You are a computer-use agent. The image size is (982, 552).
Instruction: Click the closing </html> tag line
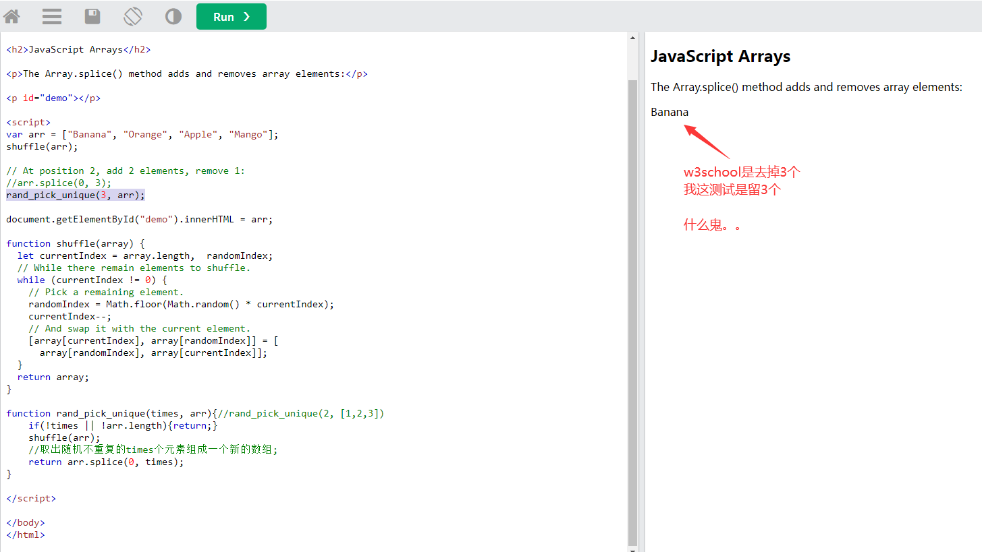coord(26,534)
